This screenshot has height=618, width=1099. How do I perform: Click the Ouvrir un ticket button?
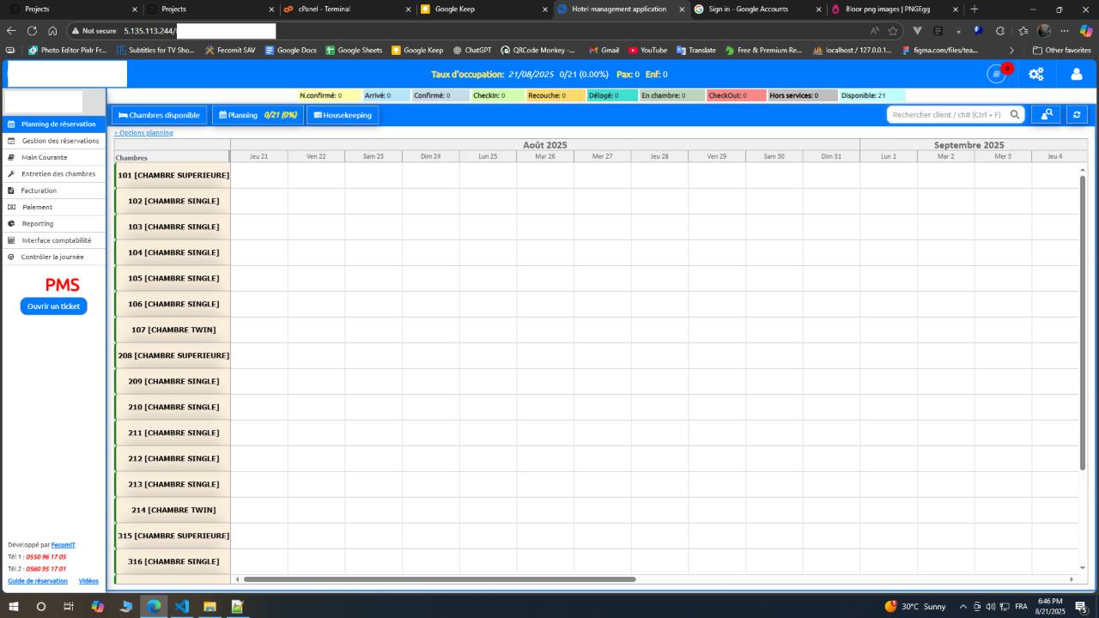click(53, 306)
